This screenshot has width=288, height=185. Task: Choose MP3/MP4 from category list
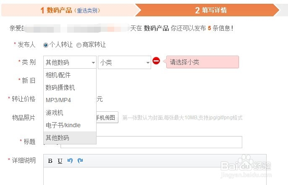point(70,100)
